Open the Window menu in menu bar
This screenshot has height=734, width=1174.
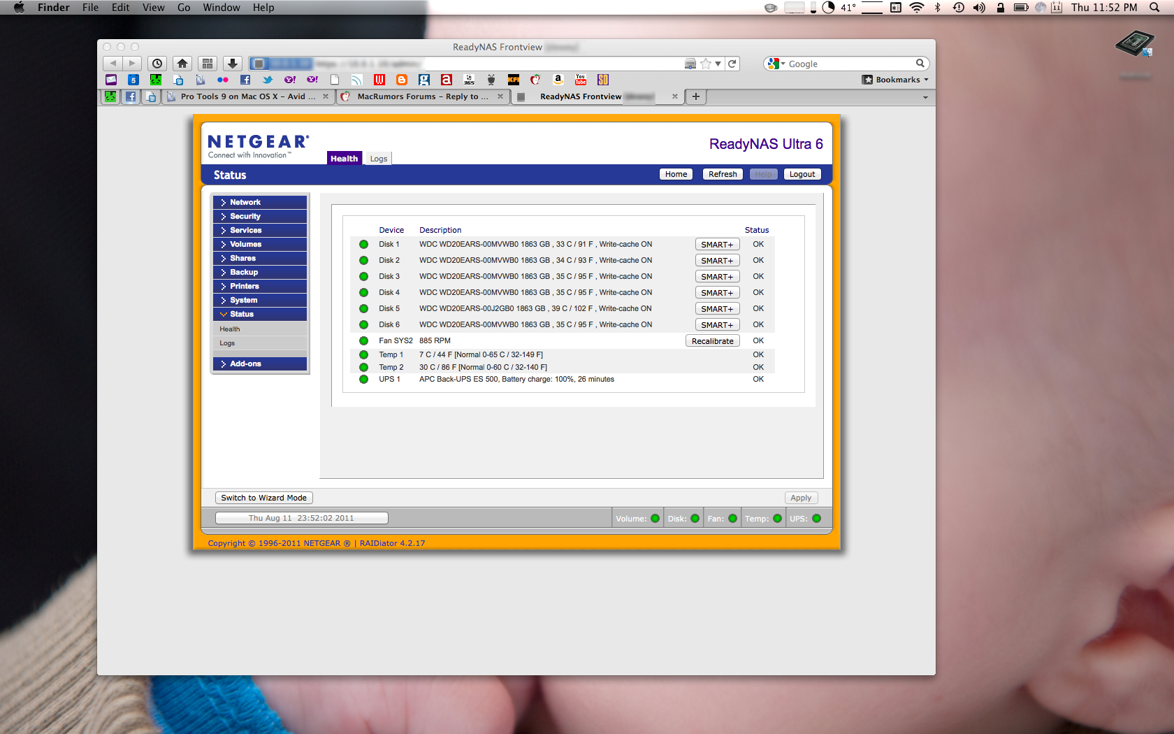tap(222, 8)
